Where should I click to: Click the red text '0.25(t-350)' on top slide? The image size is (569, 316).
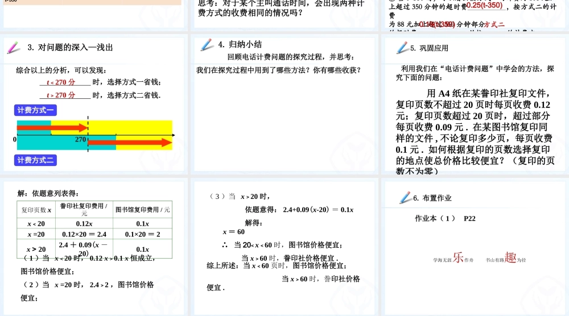[484, 6]
